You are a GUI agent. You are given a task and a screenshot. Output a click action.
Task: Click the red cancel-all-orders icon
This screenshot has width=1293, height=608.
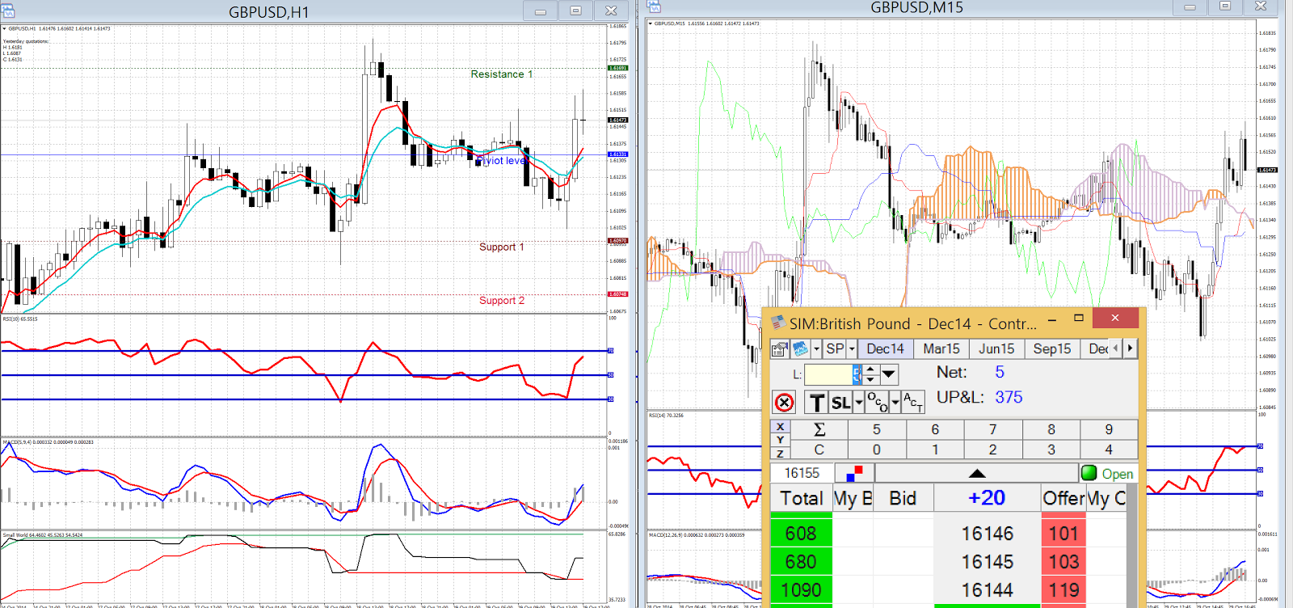pyautogui.click(x=784, y=403)
